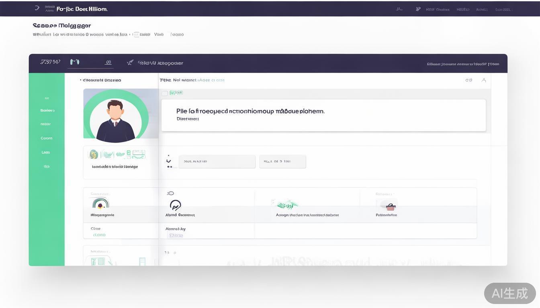
Task: Open the first gray dropdown field
Action: [217, 162]
